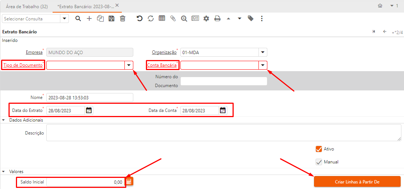Toggle the Manual checkbox
Image resolution: width=404 pixels, height=189 pixels.
coord(319,162)
